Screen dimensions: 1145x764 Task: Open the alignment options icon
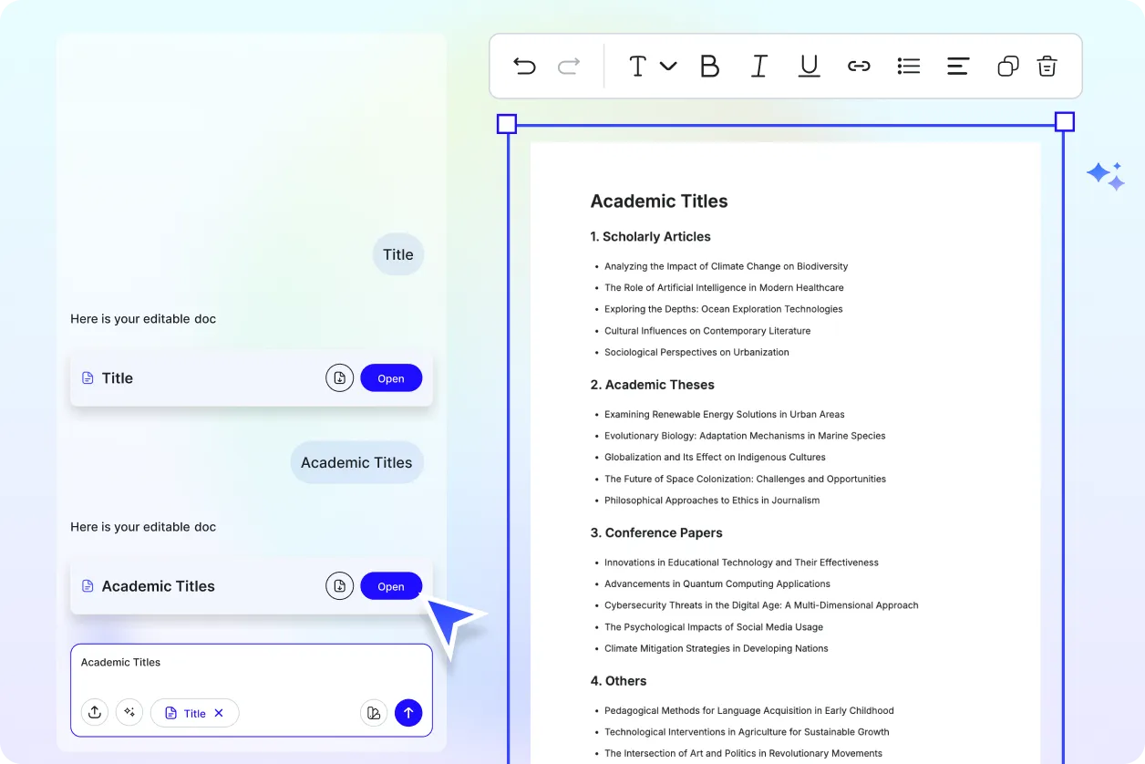(957, 66)
